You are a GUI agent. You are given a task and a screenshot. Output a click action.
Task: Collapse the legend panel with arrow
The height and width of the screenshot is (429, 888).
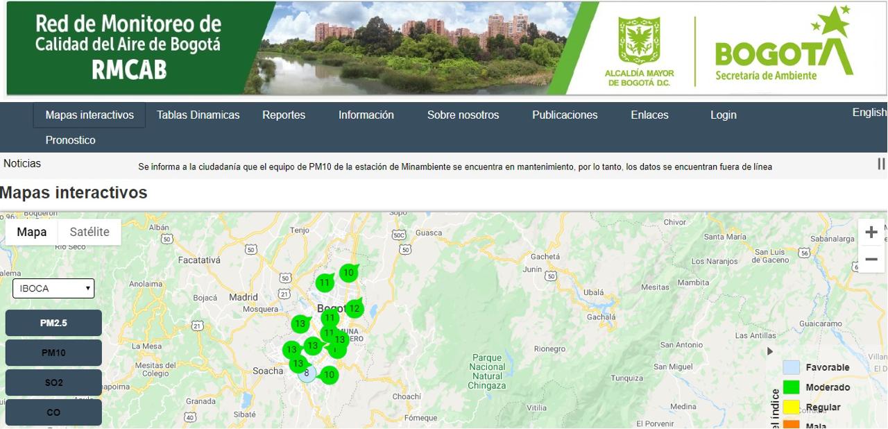click(x=769, y=351)
